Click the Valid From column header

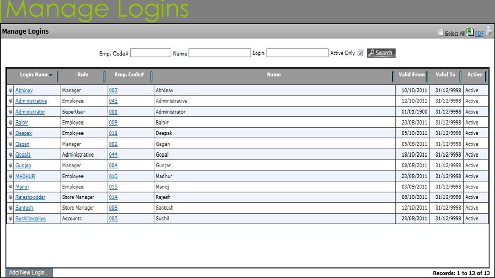[x=411, y=75]
